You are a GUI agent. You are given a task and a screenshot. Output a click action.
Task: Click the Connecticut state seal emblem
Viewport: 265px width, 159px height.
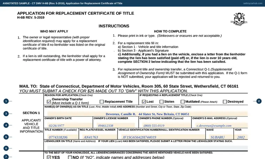pos(239,19)
